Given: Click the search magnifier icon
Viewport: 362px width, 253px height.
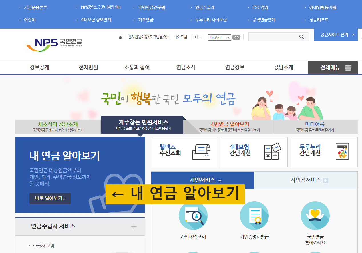Looking at the screenshot, I should 302,37.
